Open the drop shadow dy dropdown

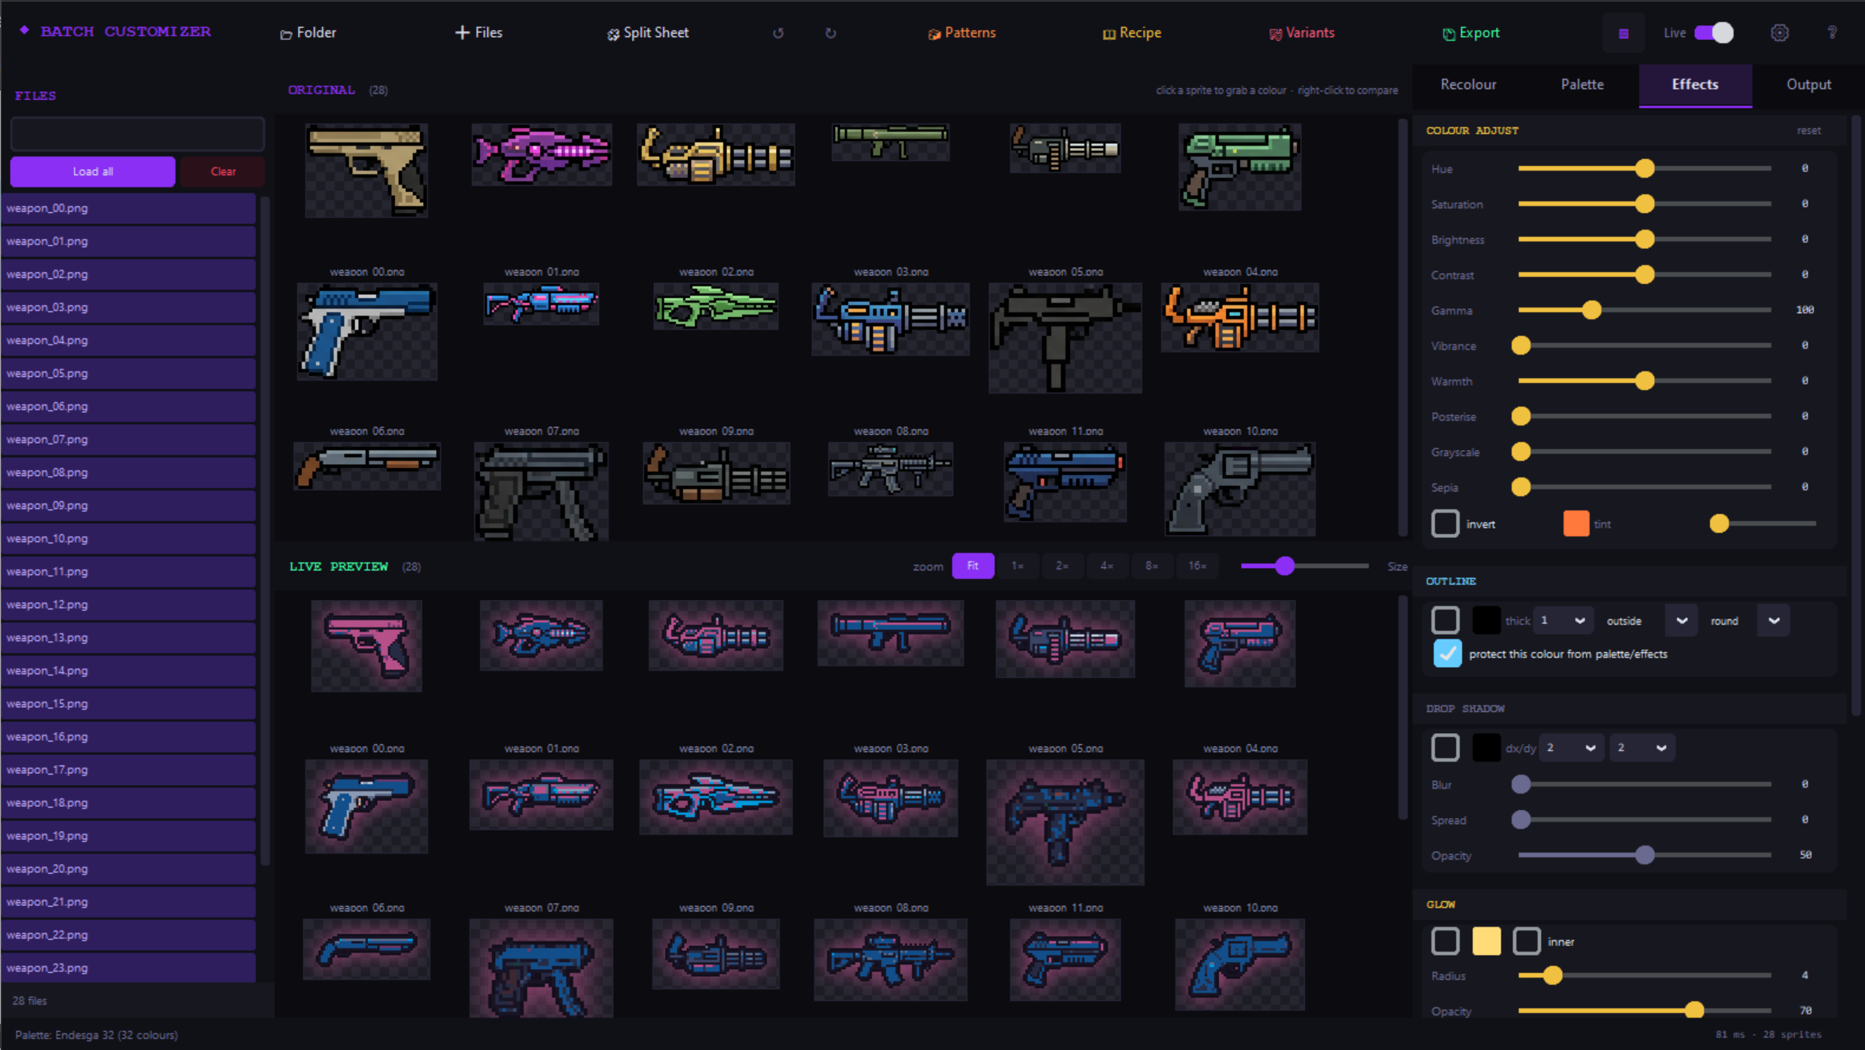pyautogui.click(x=1642, y=748)
